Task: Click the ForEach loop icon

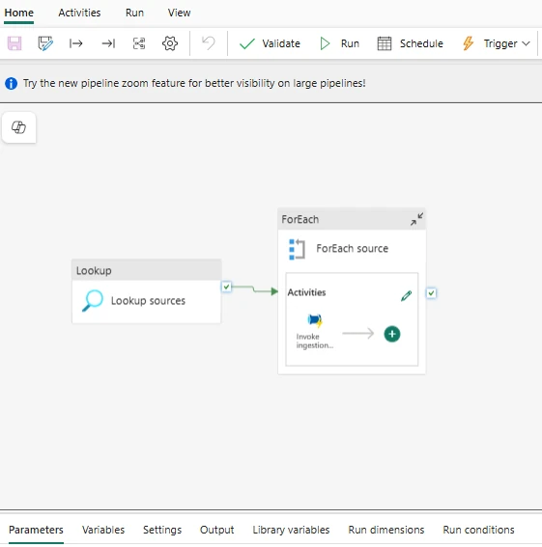Action: pyautogui.click(x=297, y=249)
